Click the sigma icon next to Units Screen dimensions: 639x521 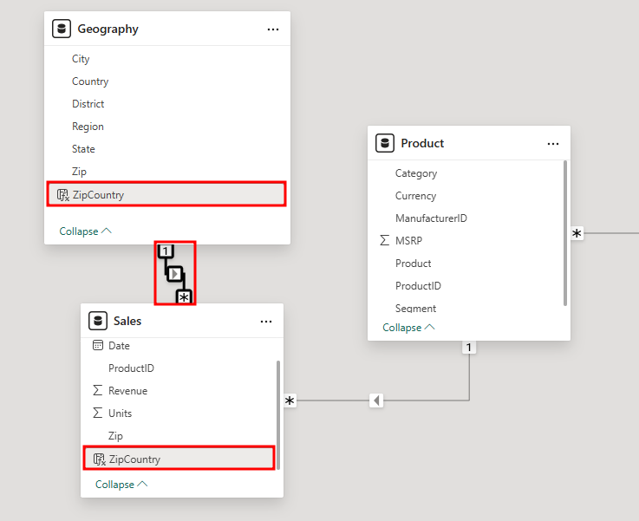[x=97, y=413]
